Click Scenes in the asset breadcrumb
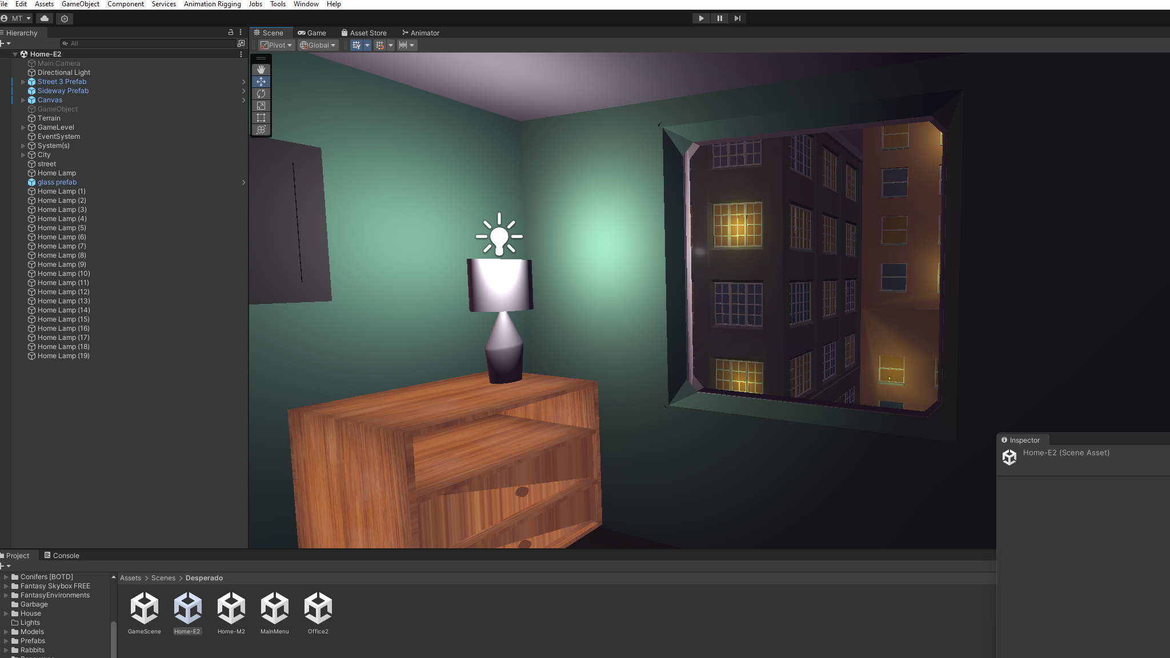 163,578
